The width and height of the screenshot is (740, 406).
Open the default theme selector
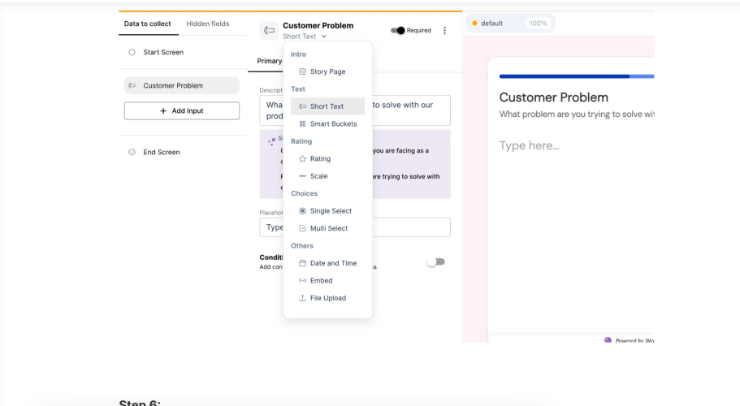pyautogui.click(x=491, y=24)
